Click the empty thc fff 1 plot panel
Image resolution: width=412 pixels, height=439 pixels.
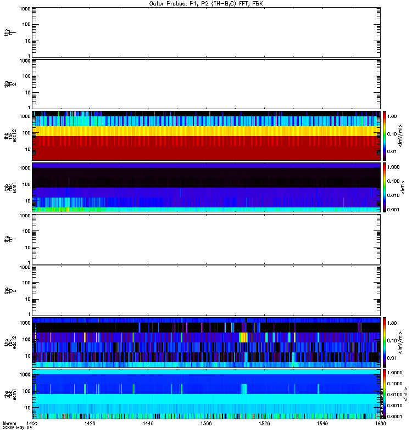click(x=206, y=239)
